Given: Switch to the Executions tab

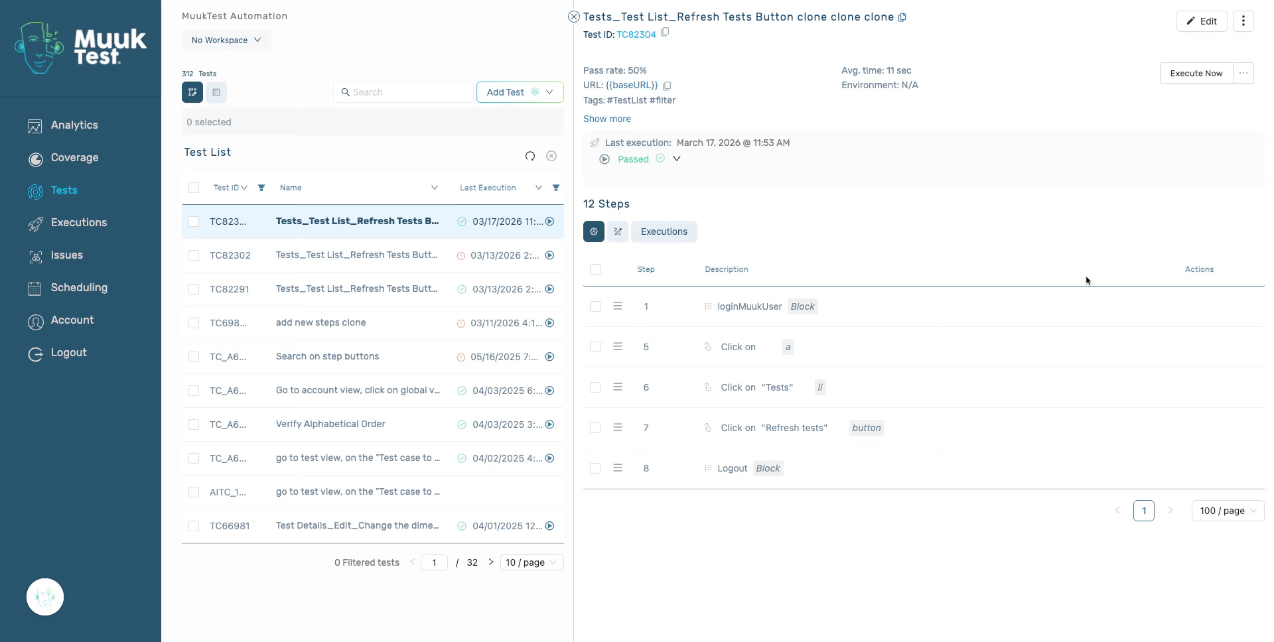Looking at the screenshot, I should pos(664,231).
